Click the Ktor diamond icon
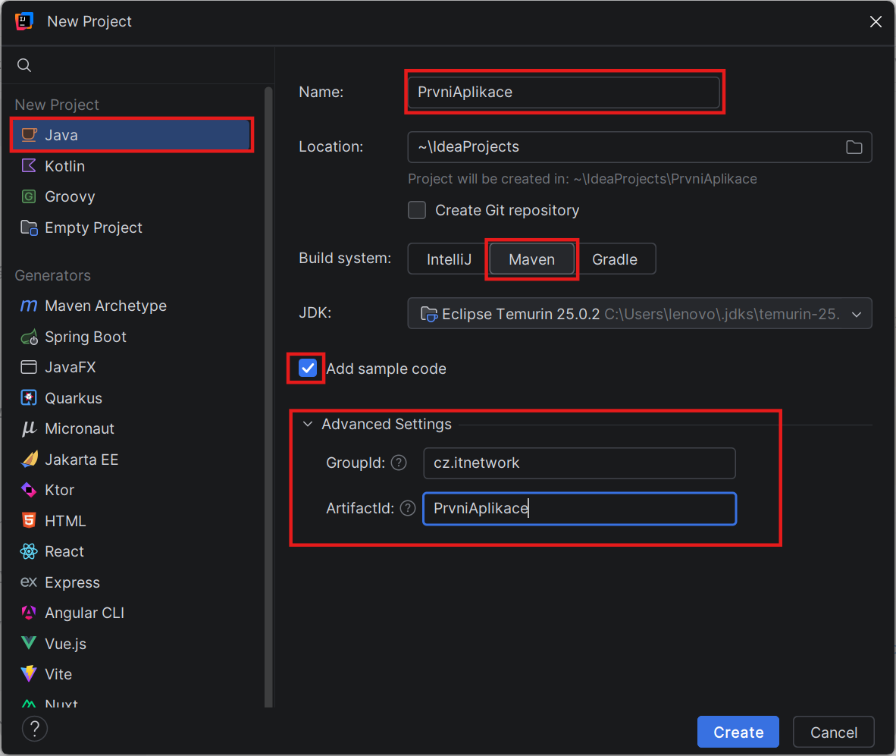Viewport: 896px width, 756px height. pyautogui.click(x=29, y=490)
